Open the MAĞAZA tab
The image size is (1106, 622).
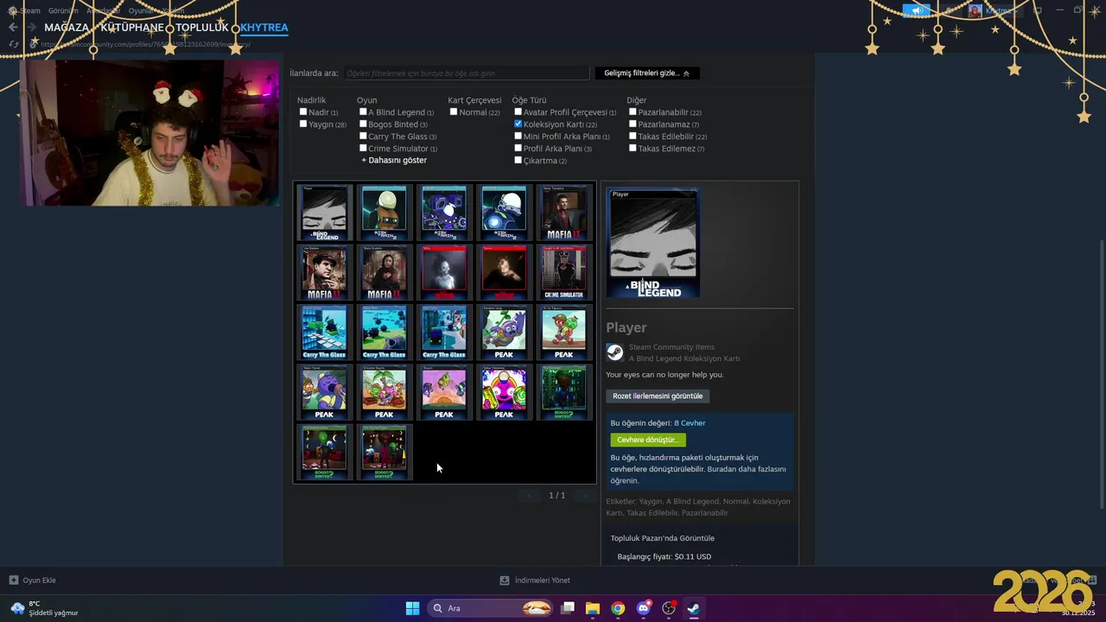click(x=67, y=28)
